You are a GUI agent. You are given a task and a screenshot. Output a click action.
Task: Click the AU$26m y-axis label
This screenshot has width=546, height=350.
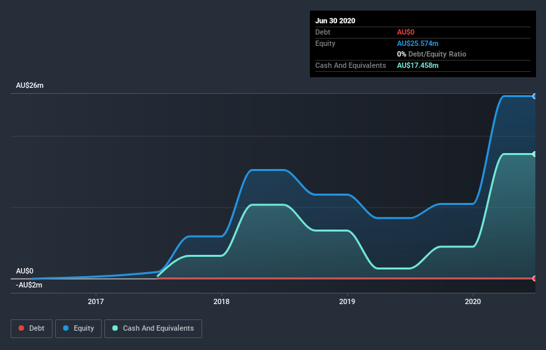(30, 85)
